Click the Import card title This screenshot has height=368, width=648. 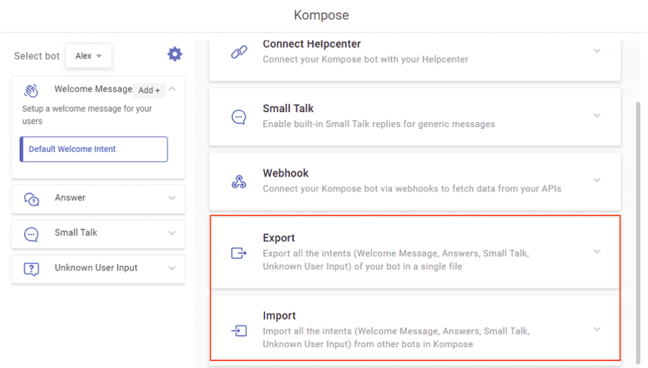click(279, 316)
